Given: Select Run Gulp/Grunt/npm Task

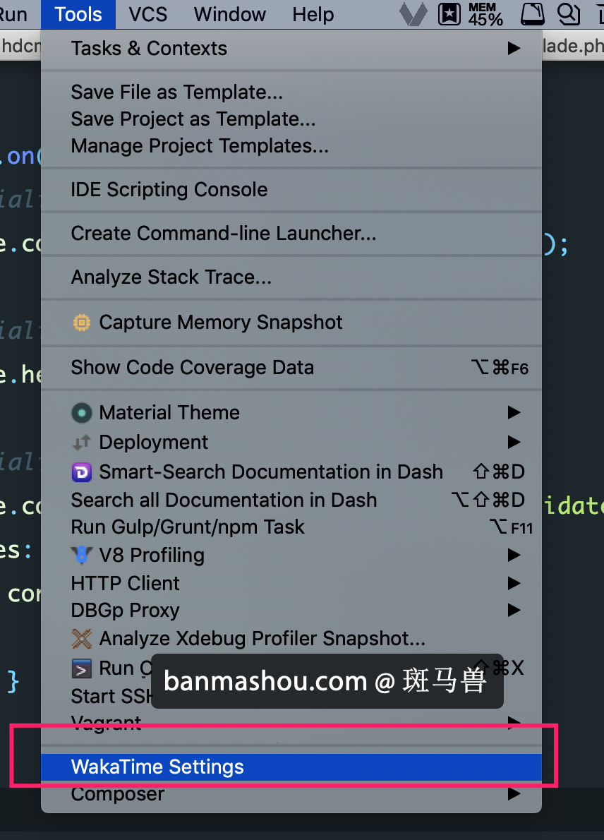Looking at the screenshot, I should point(291,527).
